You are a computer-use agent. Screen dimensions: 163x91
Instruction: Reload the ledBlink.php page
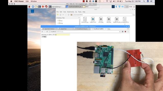coord(47,32)
